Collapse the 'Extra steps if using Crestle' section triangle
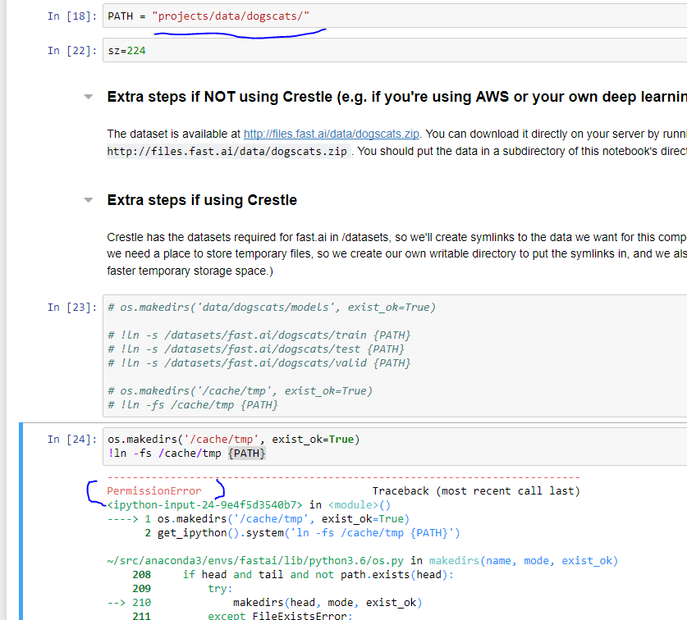 [88, 200]
